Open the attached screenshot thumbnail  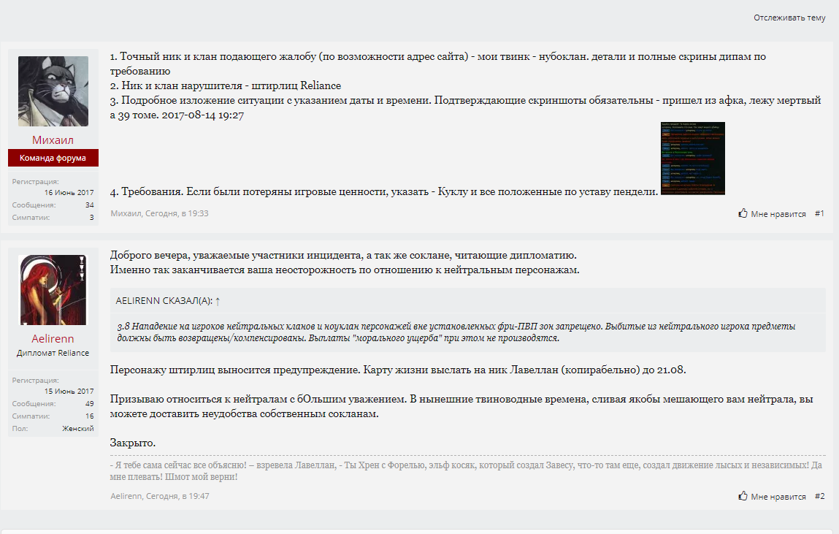[692, 159]
